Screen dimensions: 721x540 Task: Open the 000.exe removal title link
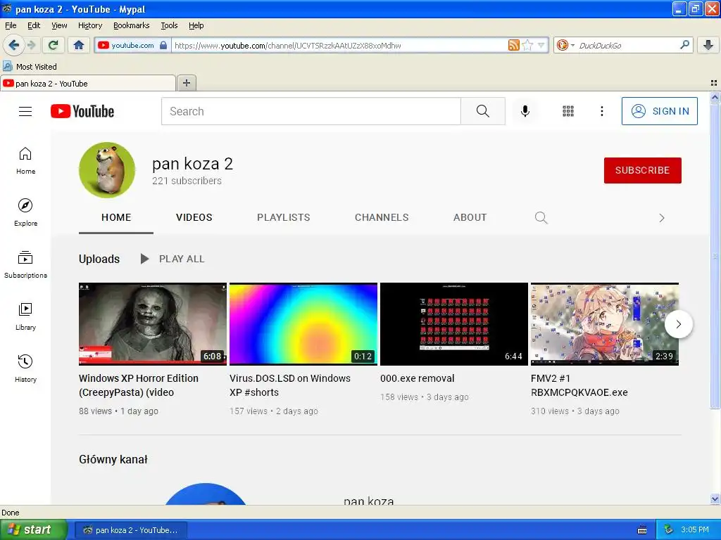417,378
